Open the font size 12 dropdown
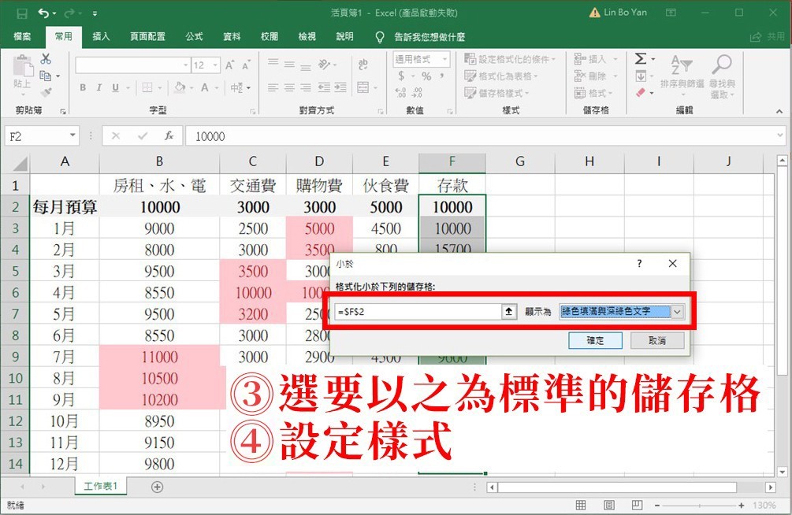This screenshot has width=792, height=515. (x=216, y=65)
